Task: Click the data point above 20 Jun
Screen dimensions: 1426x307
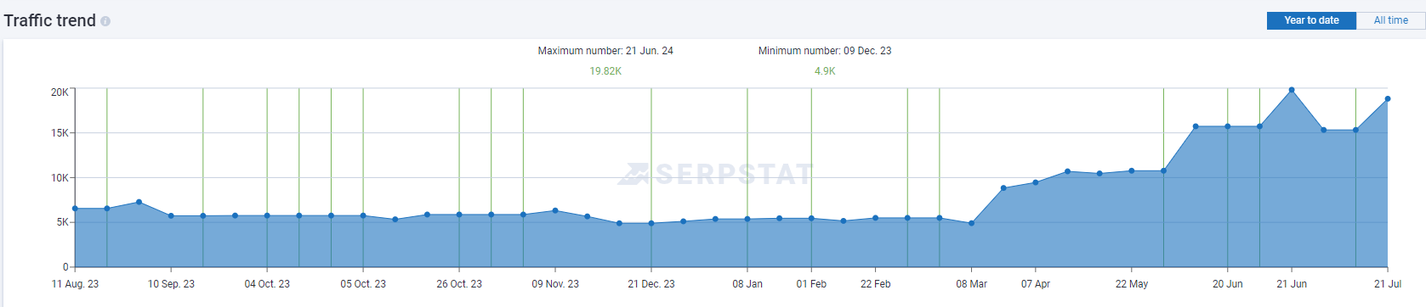Action: coord(1228,126)
